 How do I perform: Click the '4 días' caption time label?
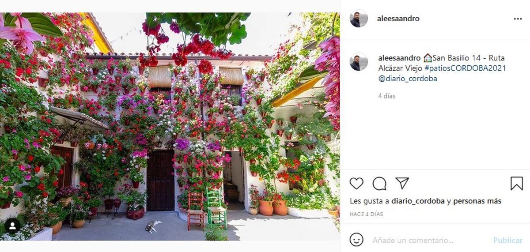coord(387,96)
